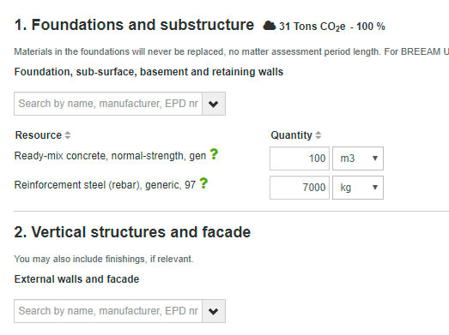Open Foundation resource search dropdown arrow
449x335 pixels.
[214, 104]
